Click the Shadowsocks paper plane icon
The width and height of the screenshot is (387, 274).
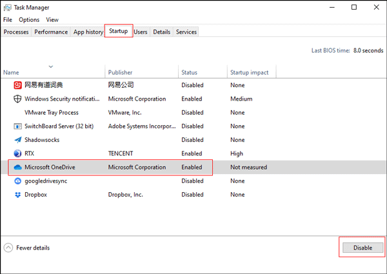18,140
